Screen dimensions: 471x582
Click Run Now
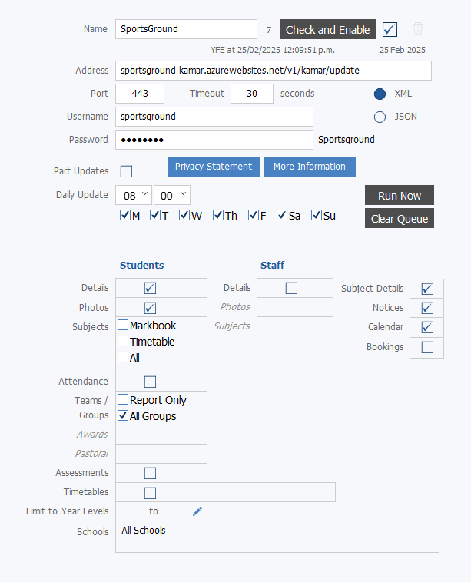click(400, 195)
